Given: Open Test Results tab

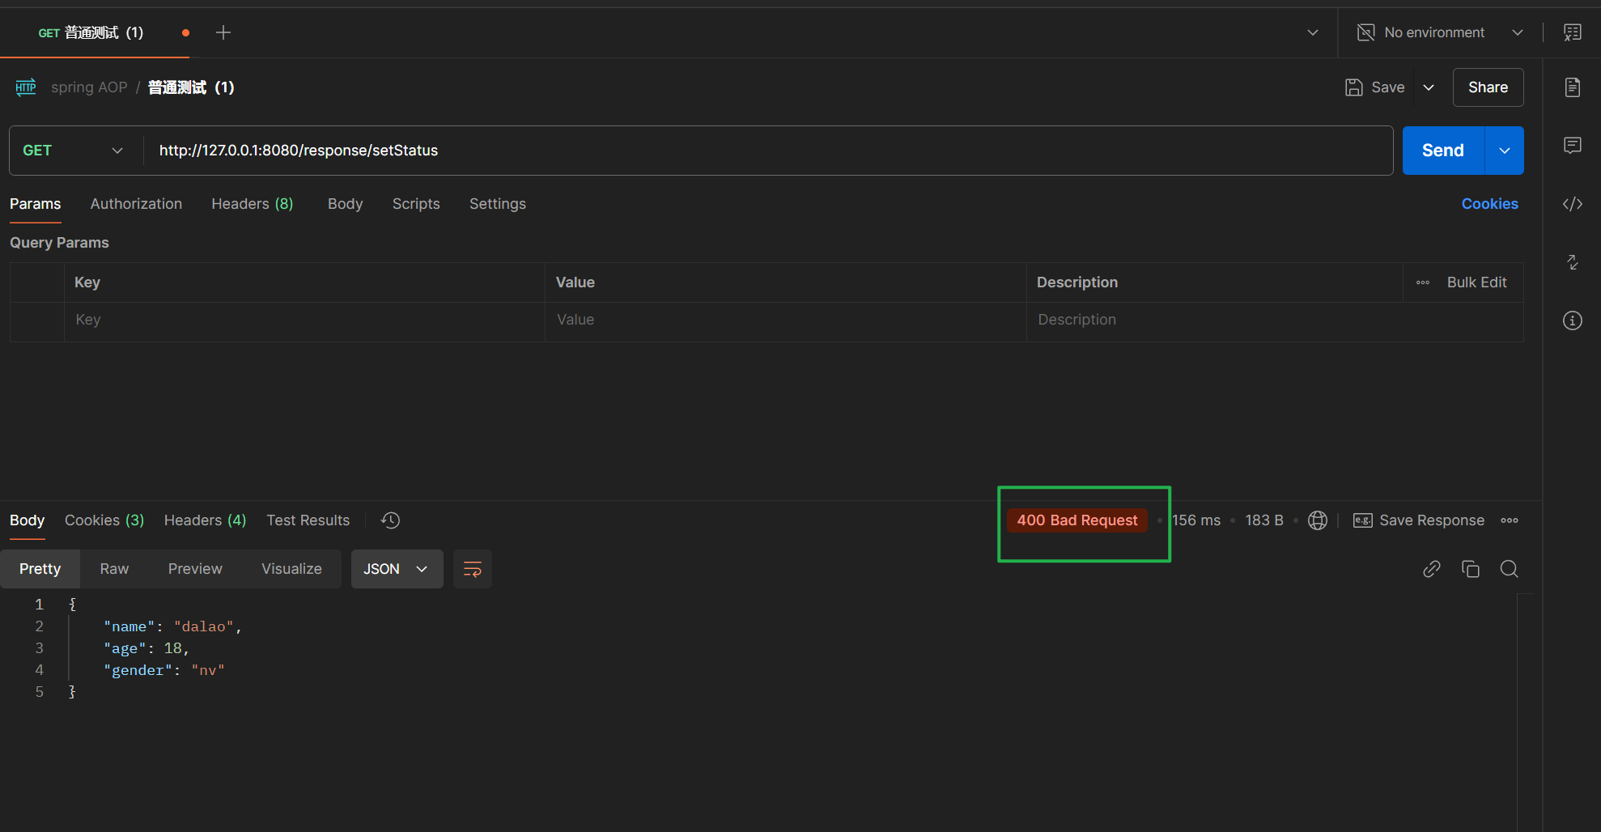Looking at the screenshot, I should [308, 520].
